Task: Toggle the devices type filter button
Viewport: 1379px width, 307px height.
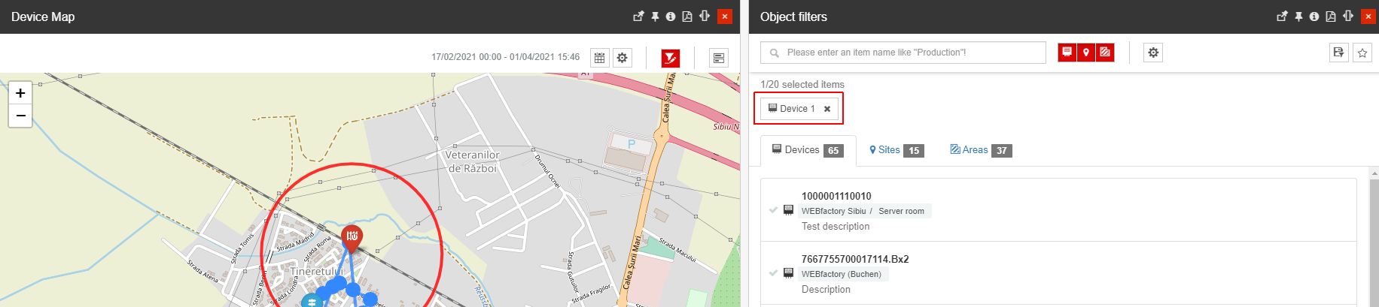Action: (1067, 53)
